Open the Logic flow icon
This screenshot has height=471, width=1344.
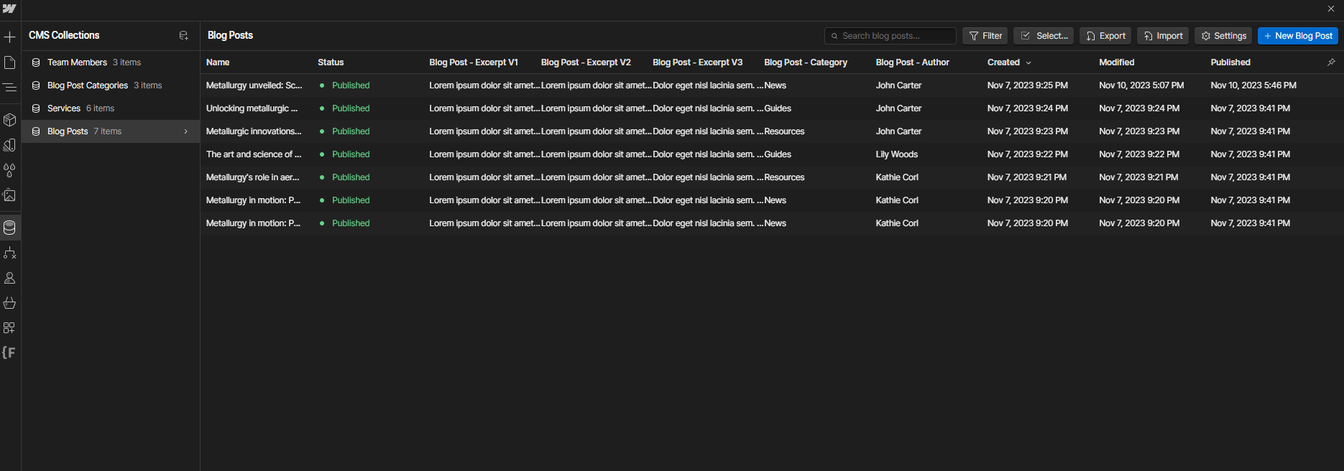[x=9, y=253]
